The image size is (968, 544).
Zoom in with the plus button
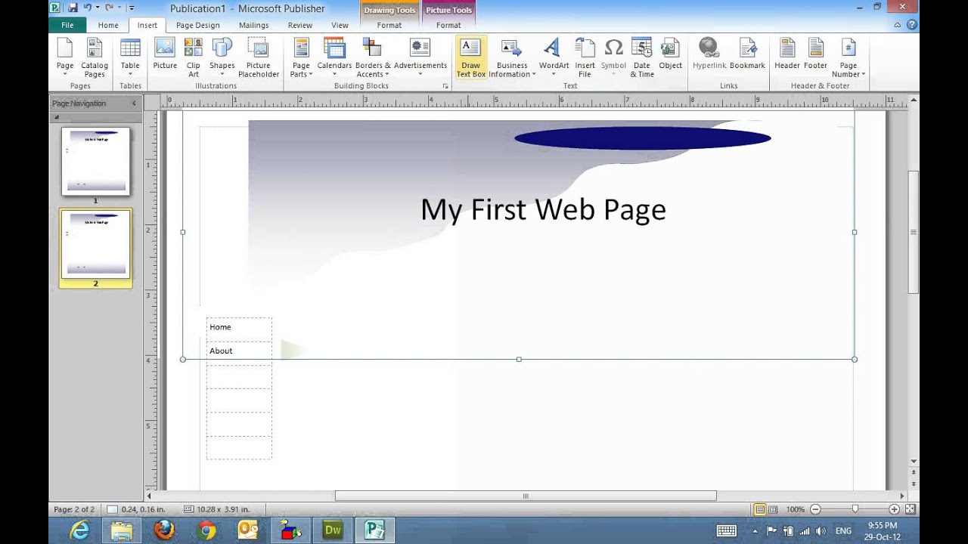click(895, 509)
